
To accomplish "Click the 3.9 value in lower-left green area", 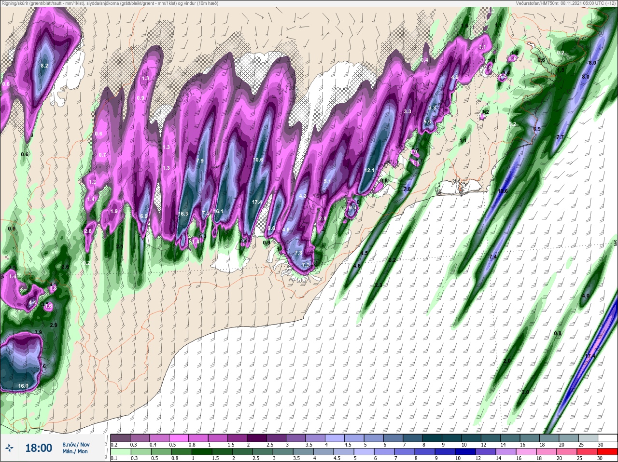I will tap(39, 332).
